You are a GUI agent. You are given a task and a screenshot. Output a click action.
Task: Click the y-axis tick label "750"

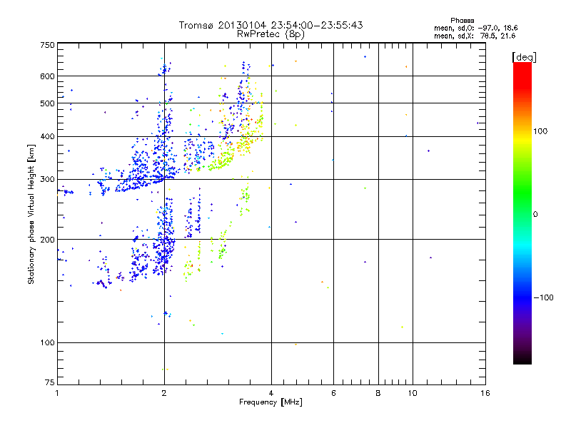coord(47,45)
